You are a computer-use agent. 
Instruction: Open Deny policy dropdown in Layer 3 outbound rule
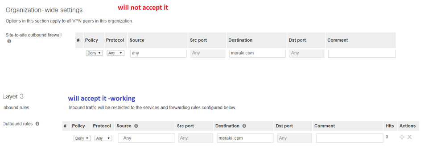point(82,138)
